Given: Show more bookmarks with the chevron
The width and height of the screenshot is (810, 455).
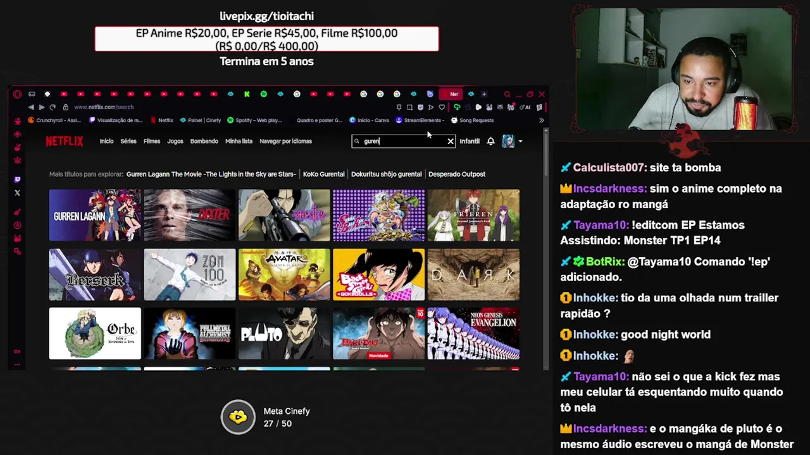Looking at the screenshot, I should coord(541,120).
